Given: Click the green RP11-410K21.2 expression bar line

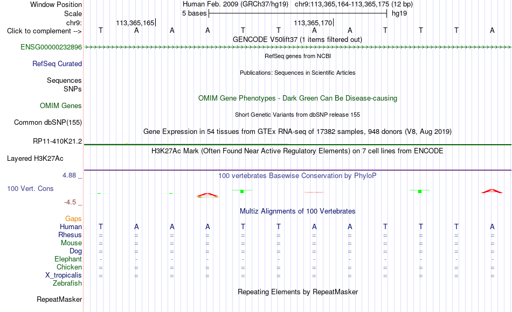Looking at the screenshot, I should (x=297, y=144).
